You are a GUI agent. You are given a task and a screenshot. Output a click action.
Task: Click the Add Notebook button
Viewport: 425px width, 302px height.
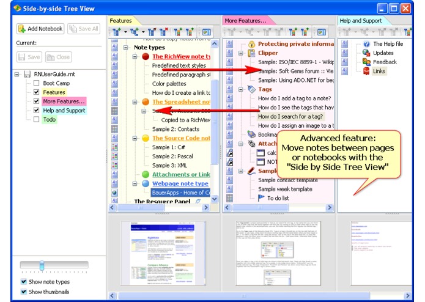40,29
